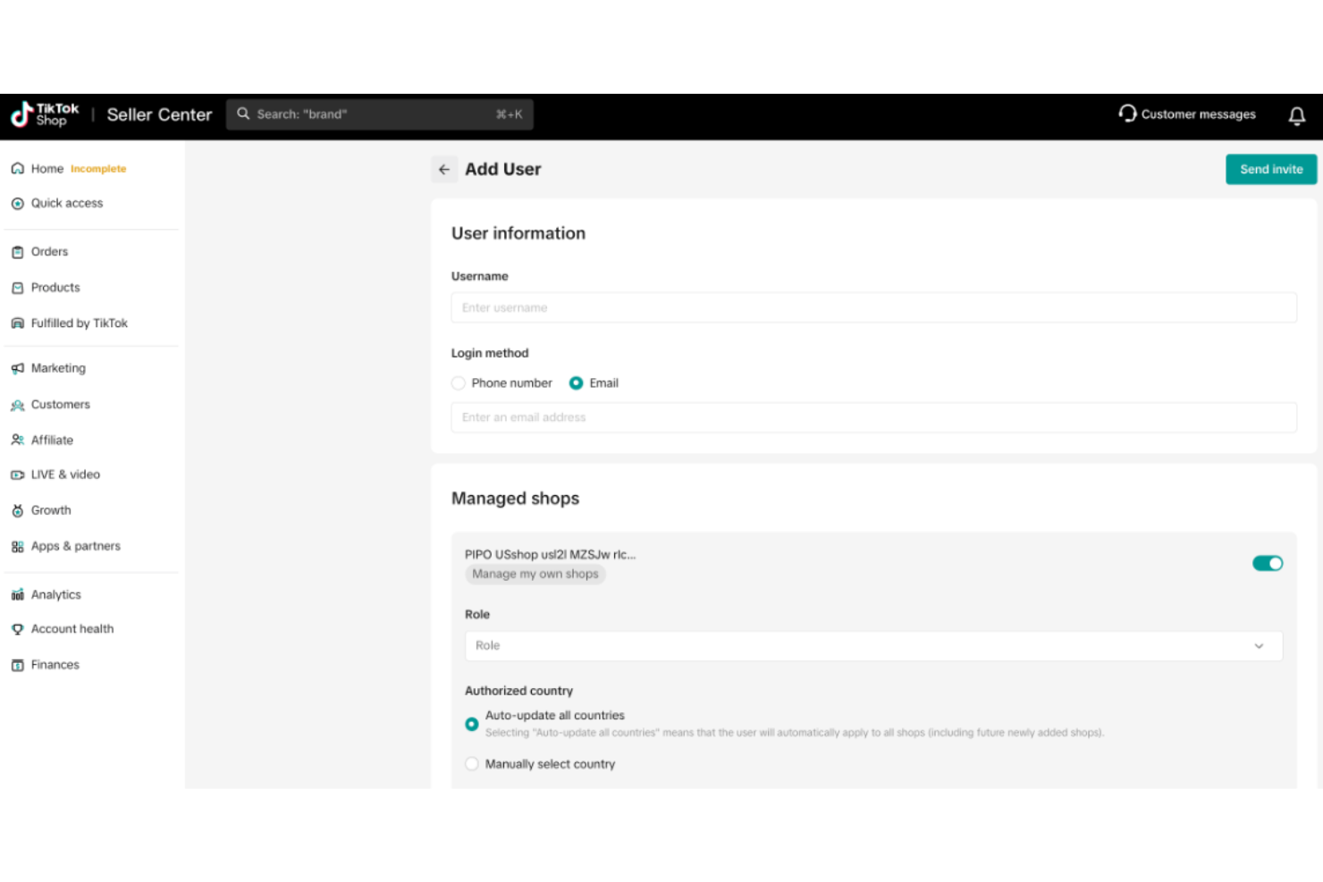Open Quick access from the sidebar
This screenshot has height=882, width=1323.
point(66,203)
